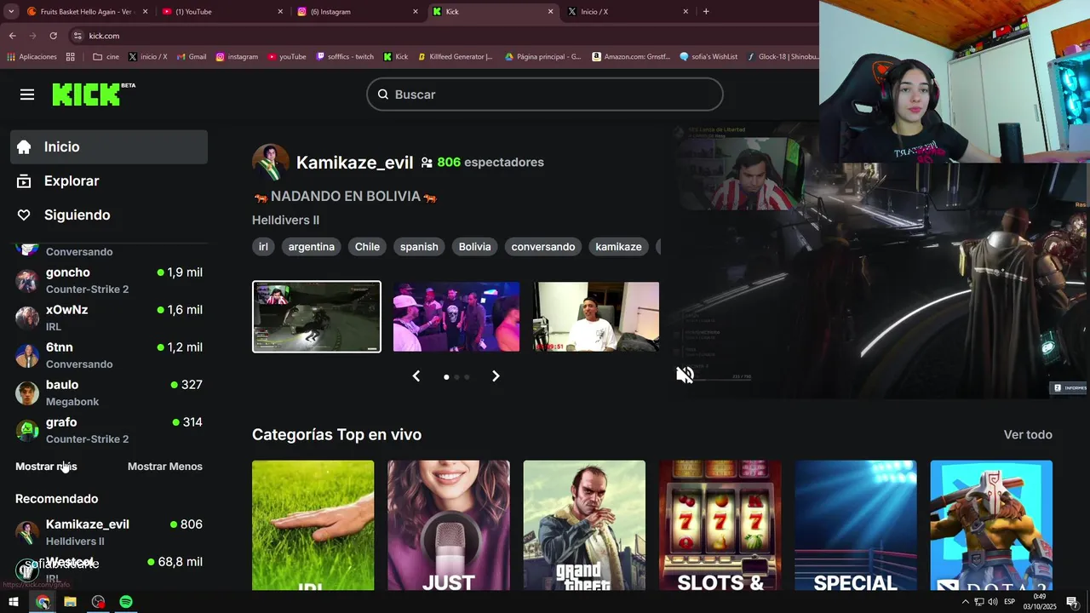Open baulo's avatar in sidebar
This screenshot has height=613, width=1090.
pos(27,392)
